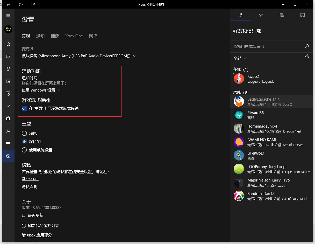Open My Games from the sidebar
Image resolution: width=315 pixels, height=244 pixels.
pyautogui.click(x=8, y=56)
